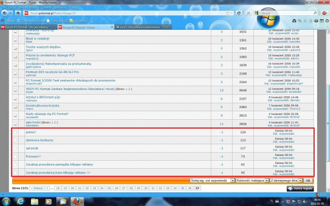This screenshot has height=206, width=330.
Task: Click the Firefox back arrow button
Action: tap(4, 13)
